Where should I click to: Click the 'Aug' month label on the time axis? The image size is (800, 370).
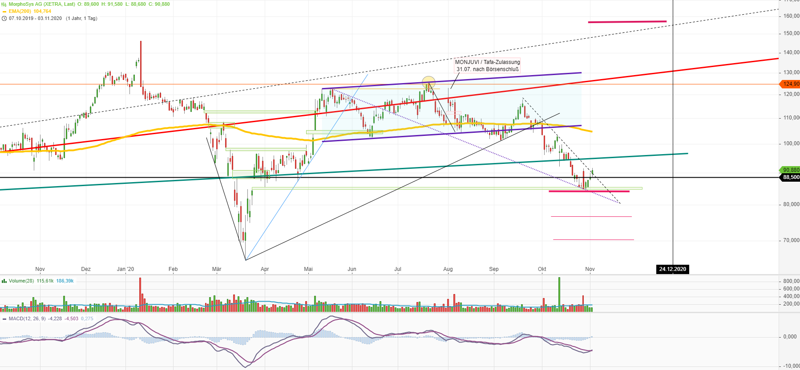(448, 269)
